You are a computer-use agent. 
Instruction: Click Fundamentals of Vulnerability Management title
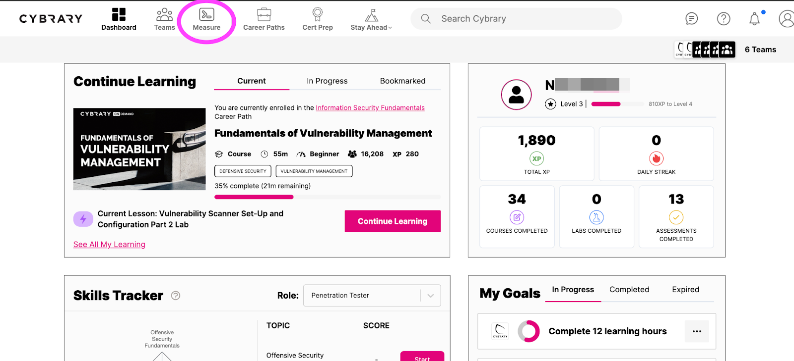coord(323,133)
